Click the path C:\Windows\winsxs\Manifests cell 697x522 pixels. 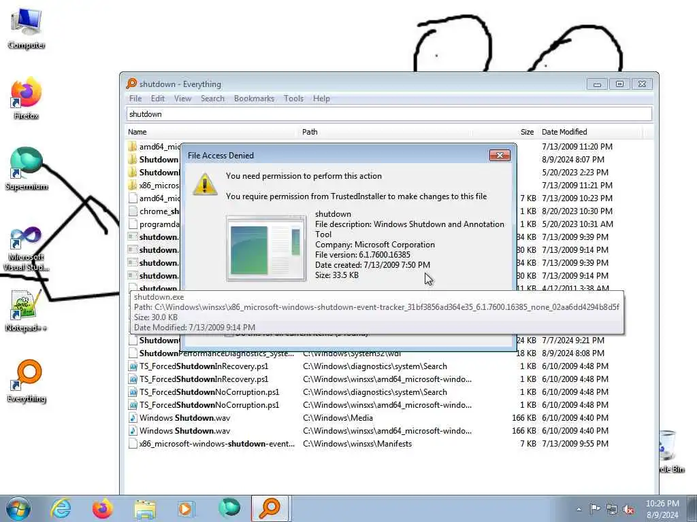click(357, 443)
